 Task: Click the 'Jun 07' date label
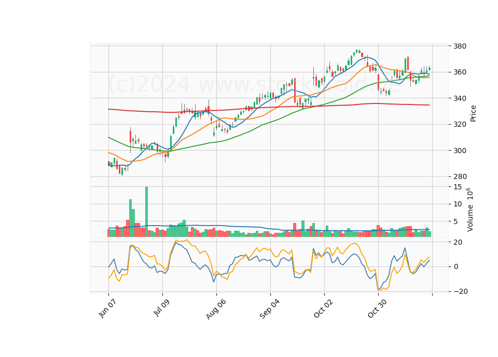coord(107,308)
